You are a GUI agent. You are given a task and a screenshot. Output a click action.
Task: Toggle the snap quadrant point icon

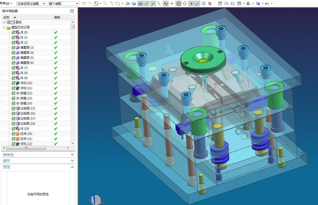[185, 4]
